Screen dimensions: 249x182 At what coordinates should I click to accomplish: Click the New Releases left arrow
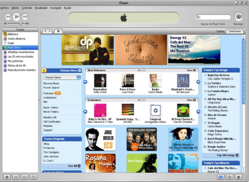coord(86,82)
